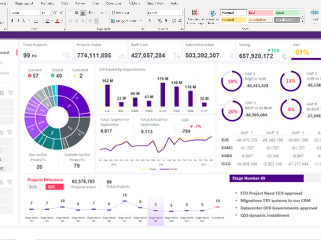Apply the Accounting dollar sign format
The width and height of the screenshot is (321, 240).
pyautogui.click(x=150, y=20)
